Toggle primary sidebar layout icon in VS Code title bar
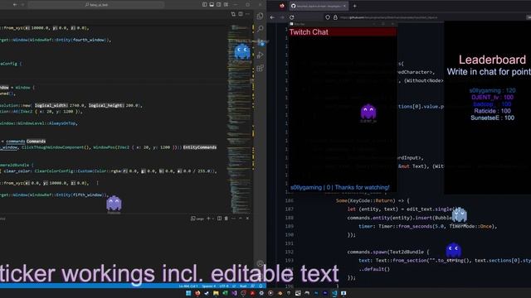 pyautogui.click(x=205, y=4)
